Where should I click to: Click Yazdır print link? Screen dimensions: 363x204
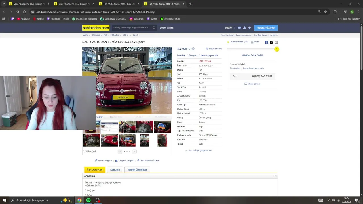coord(255,42)
